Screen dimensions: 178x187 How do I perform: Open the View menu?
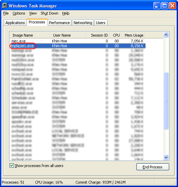33,13
